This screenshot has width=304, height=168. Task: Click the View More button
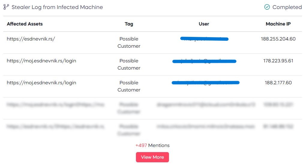coord(152,157)
